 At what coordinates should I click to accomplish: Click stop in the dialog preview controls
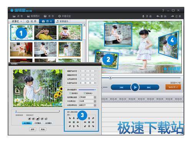point(29,119)
